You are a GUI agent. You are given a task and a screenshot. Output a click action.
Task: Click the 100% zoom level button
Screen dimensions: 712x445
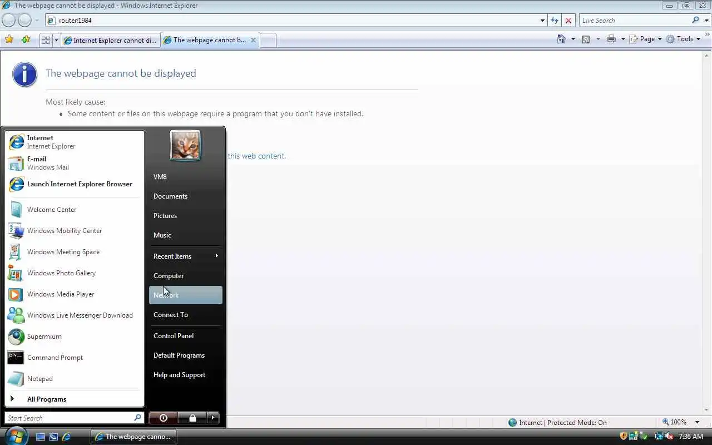pos(674,422)
